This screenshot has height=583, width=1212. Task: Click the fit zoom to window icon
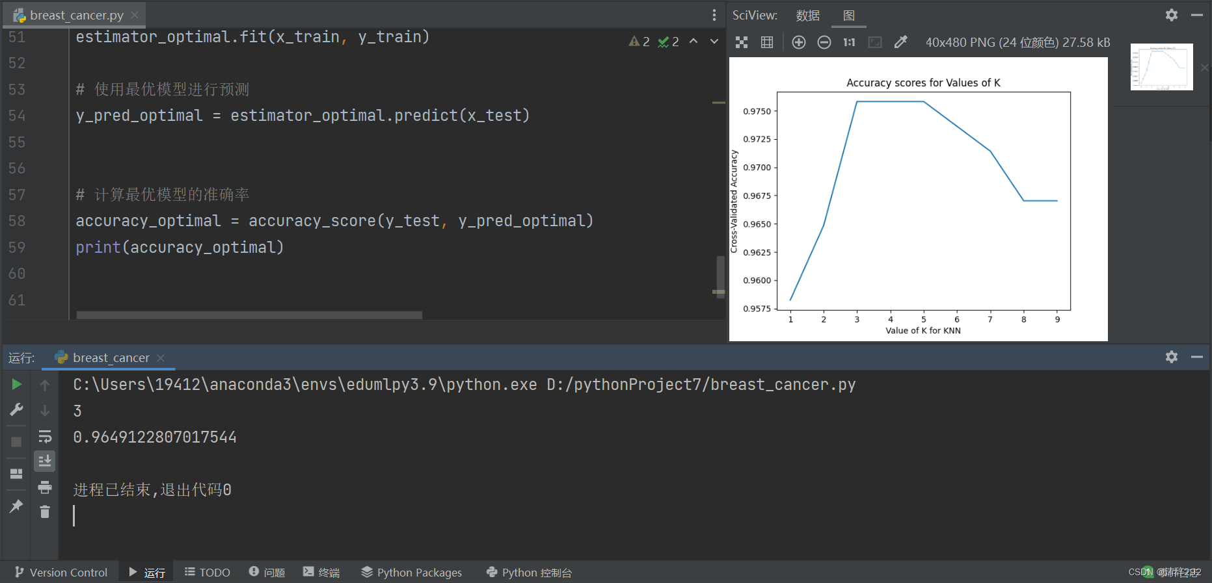tap(876, 42)
